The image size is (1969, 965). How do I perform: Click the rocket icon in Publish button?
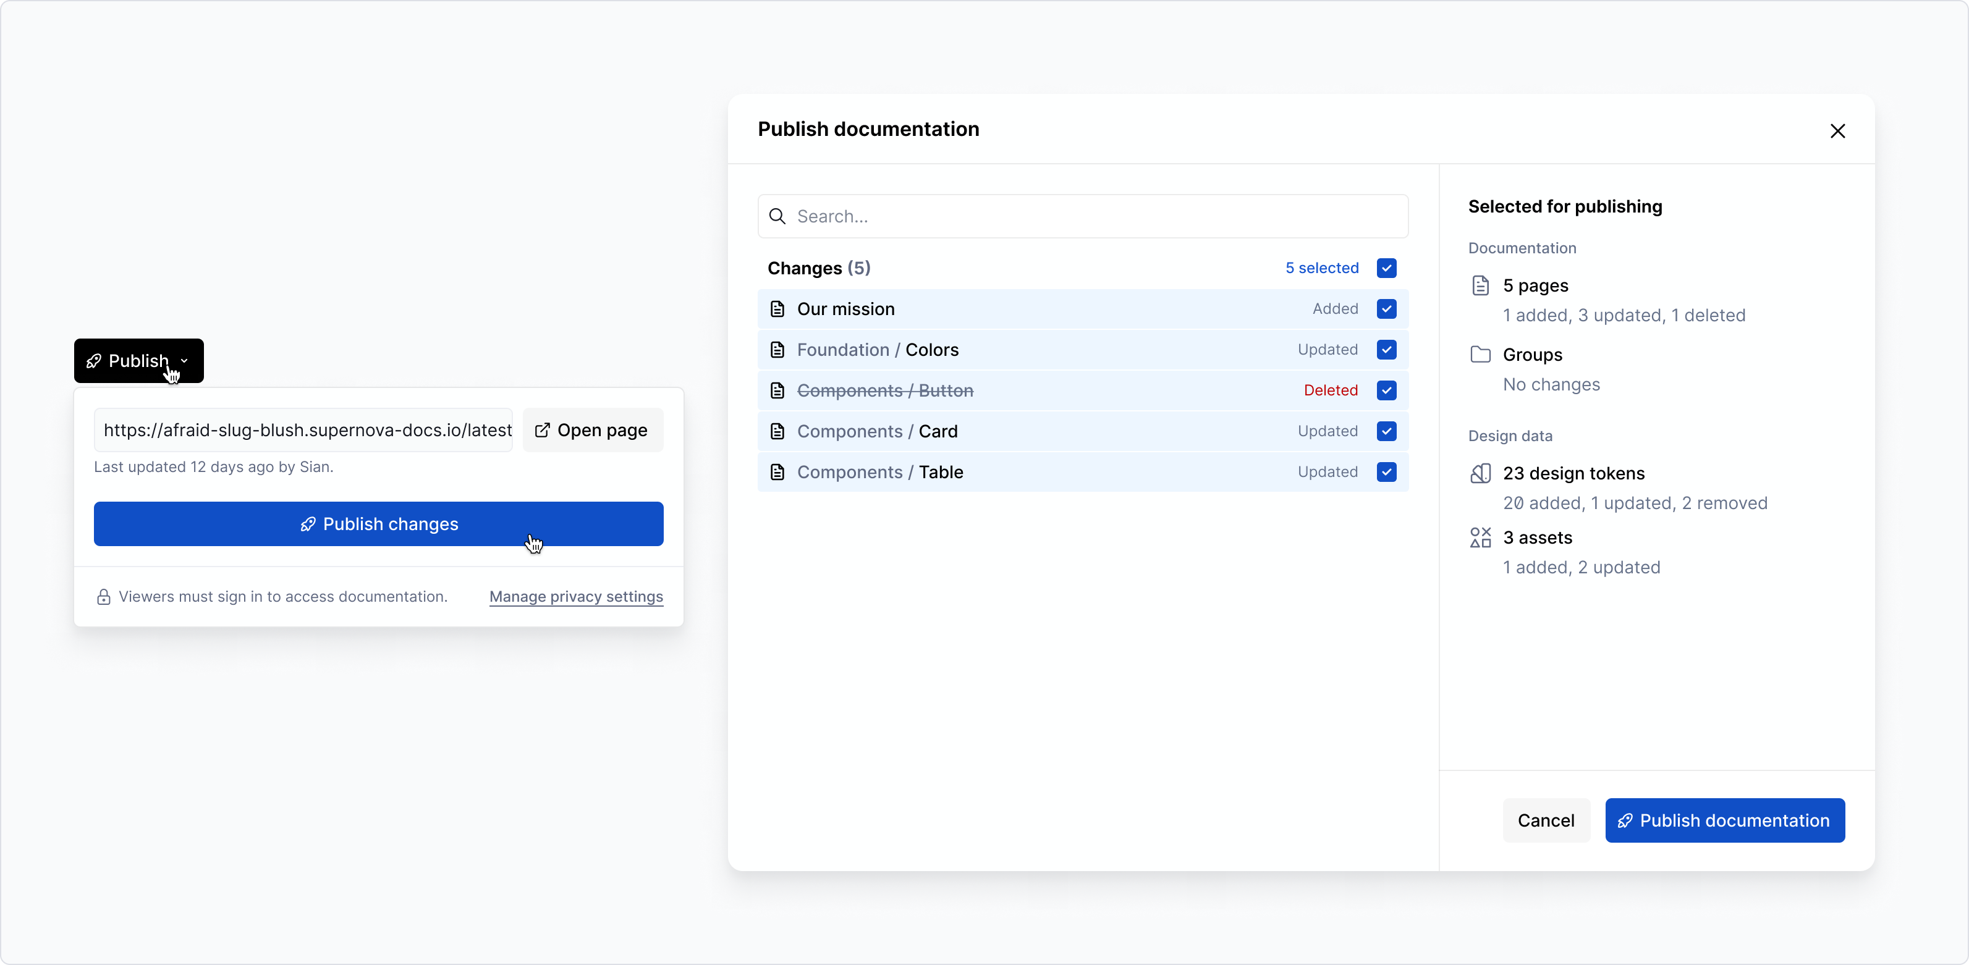tap(94, 361)
